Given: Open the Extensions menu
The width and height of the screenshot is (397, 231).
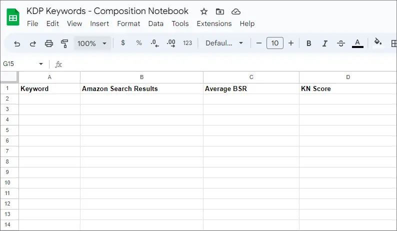Looking at the screenshot, I should (214, 23).
